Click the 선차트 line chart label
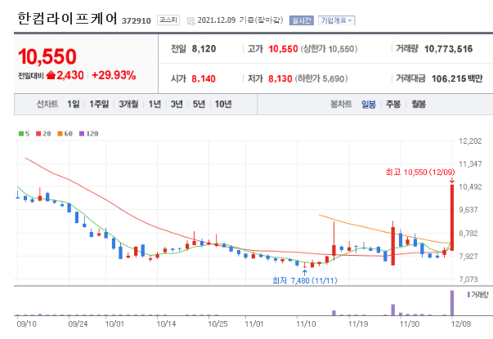This screenshot has width=493, height=339. click(x=47, y=104)
